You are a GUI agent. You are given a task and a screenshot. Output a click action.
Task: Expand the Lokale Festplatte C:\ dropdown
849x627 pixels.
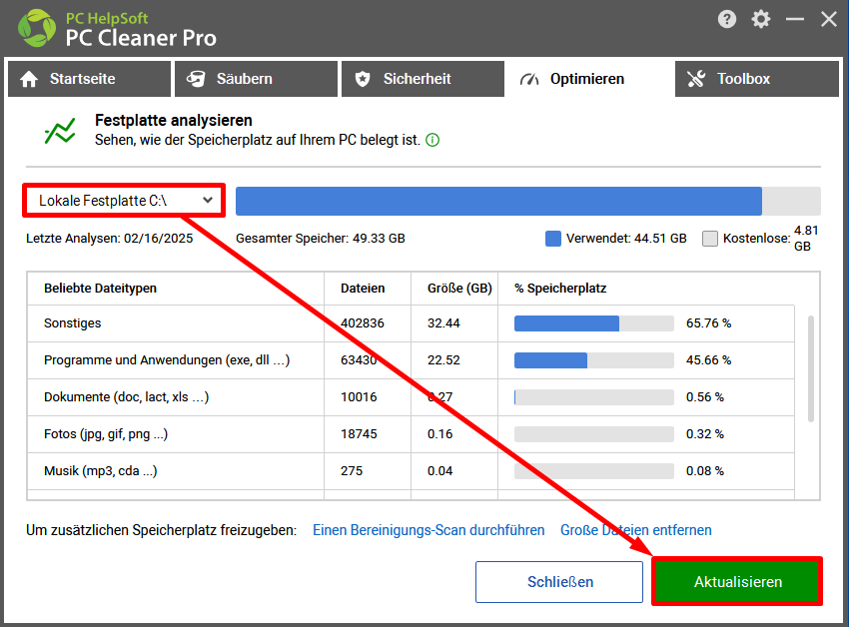(x=124, y=201)
